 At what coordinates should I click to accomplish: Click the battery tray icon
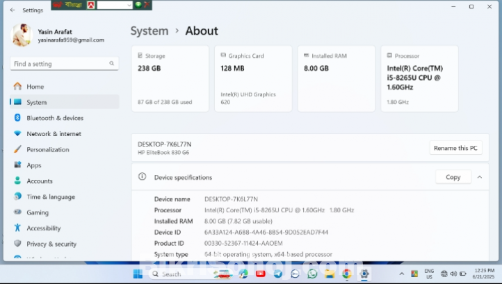coord(463,274)
